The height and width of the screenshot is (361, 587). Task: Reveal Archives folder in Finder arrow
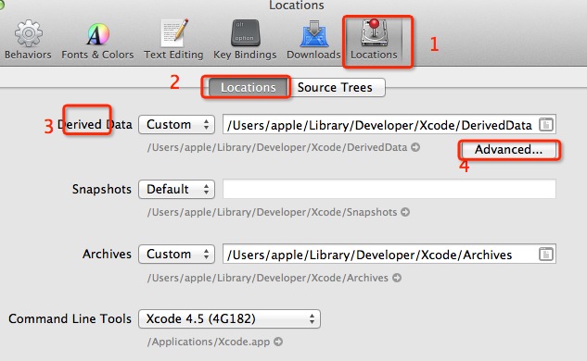point(397,278)
